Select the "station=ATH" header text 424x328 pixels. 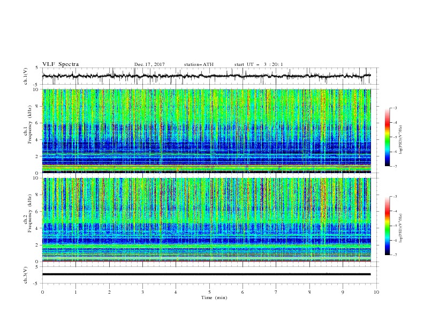(199, 64)
